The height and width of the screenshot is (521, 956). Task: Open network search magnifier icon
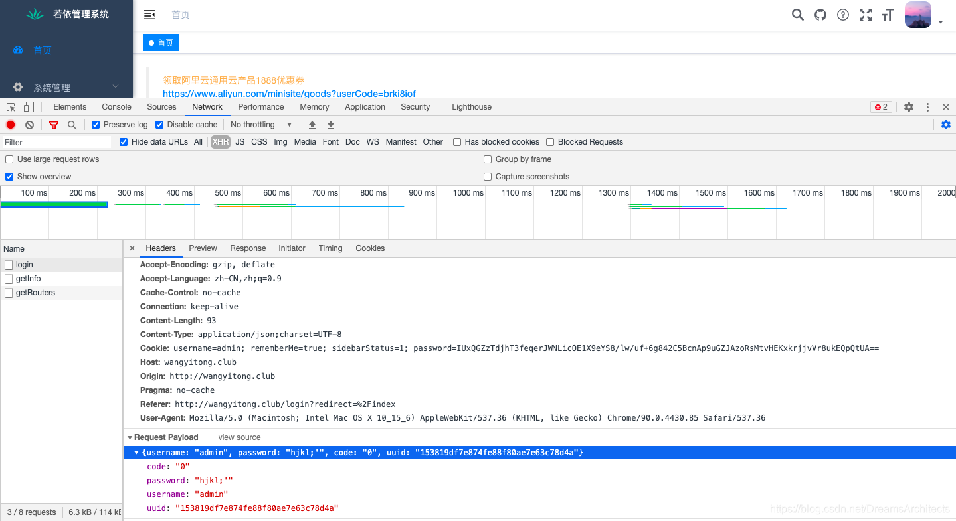point(72,125)
